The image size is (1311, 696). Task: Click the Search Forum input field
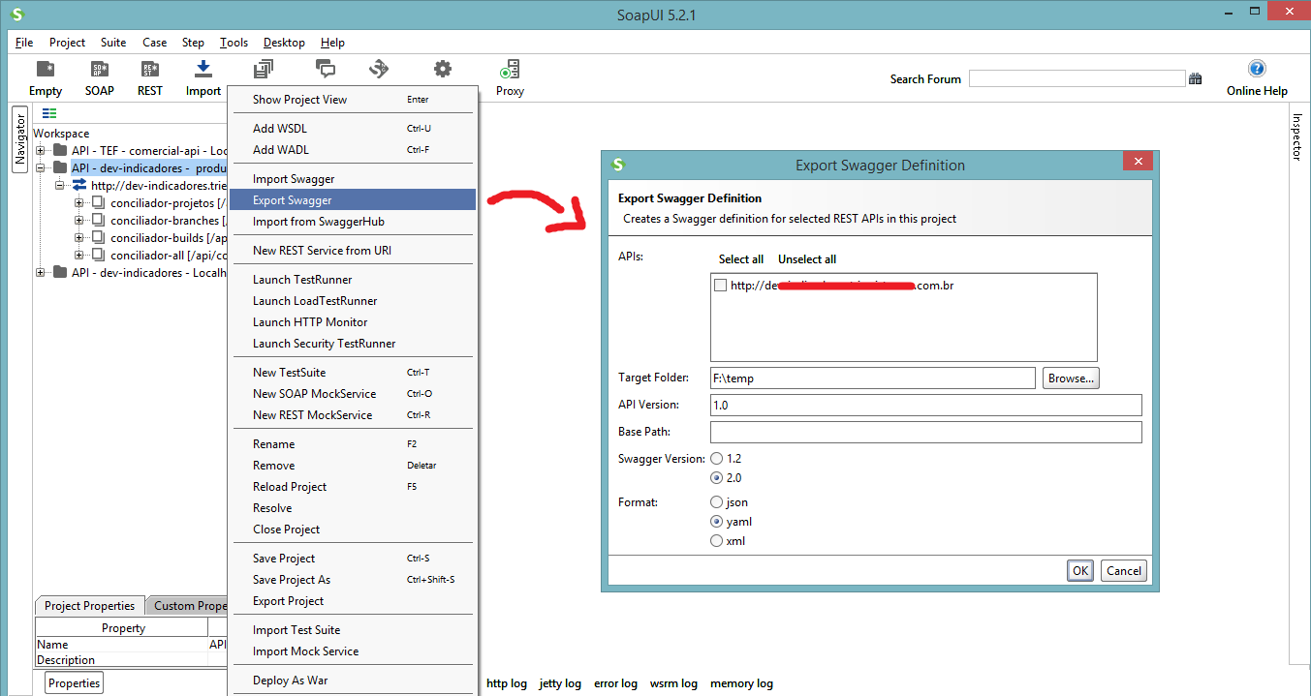1077,78
